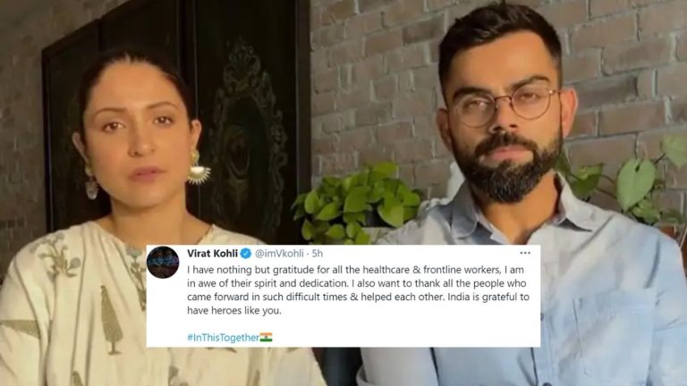The width and height of the screenshot is (687, 386).
Task: Click the Virat Kohli display name
Action: (212, 254)
